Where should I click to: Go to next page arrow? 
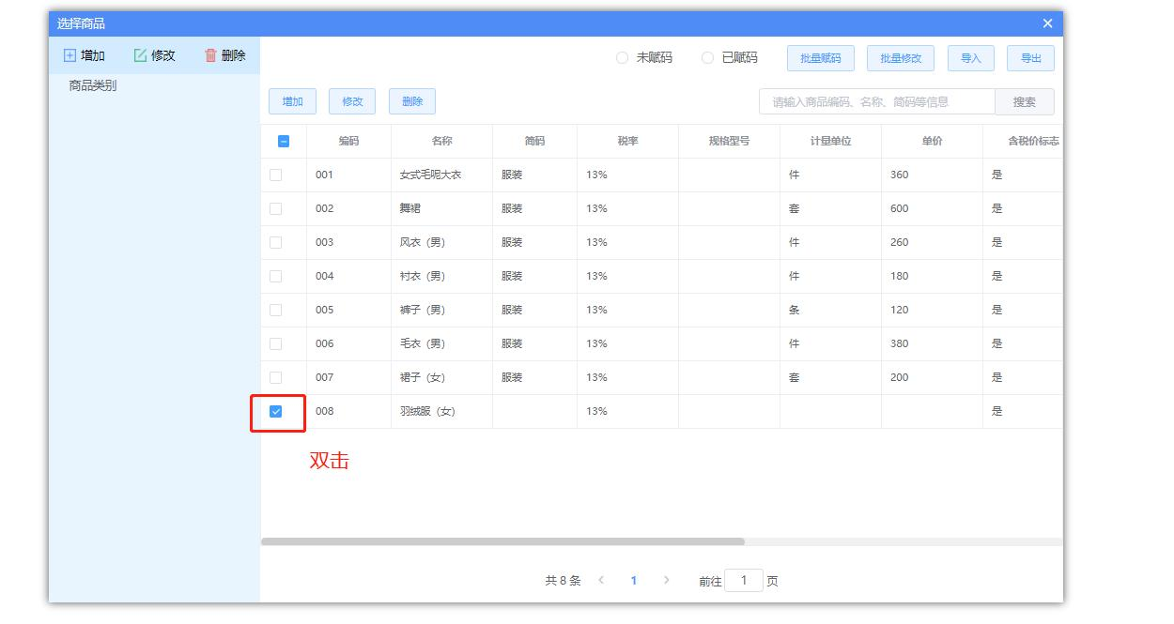(x=667, y=580)
